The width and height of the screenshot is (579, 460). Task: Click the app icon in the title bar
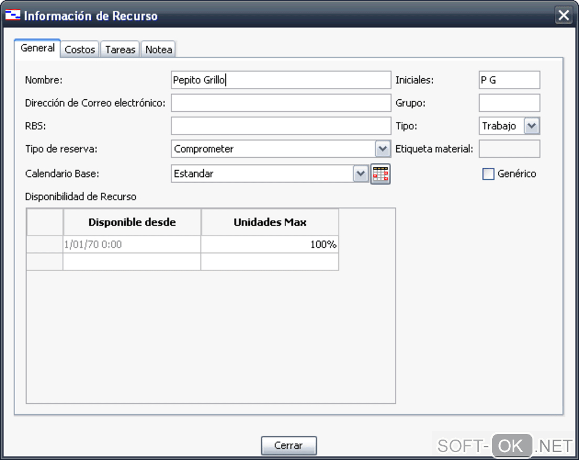tap(12, 15)
